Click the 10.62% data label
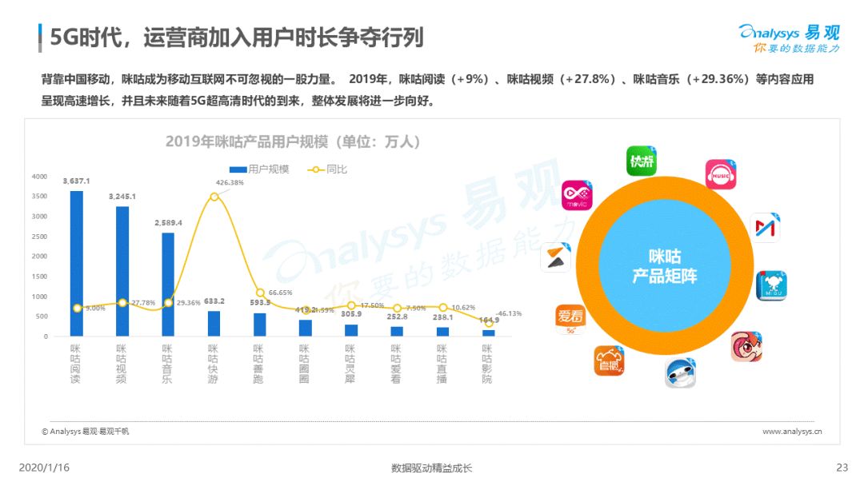 [x=463, y=308]
